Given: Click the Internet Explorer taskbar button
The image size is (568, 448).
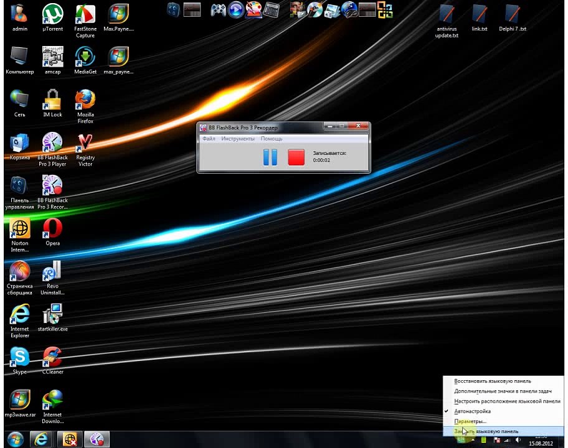Looking at the screenshot, I should coord(41,439).
